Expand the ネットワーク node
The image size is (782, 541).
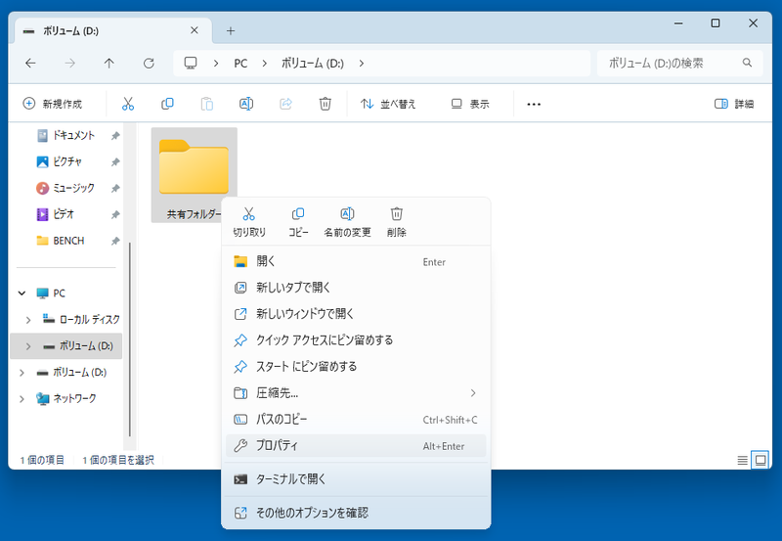coord(22,399)
